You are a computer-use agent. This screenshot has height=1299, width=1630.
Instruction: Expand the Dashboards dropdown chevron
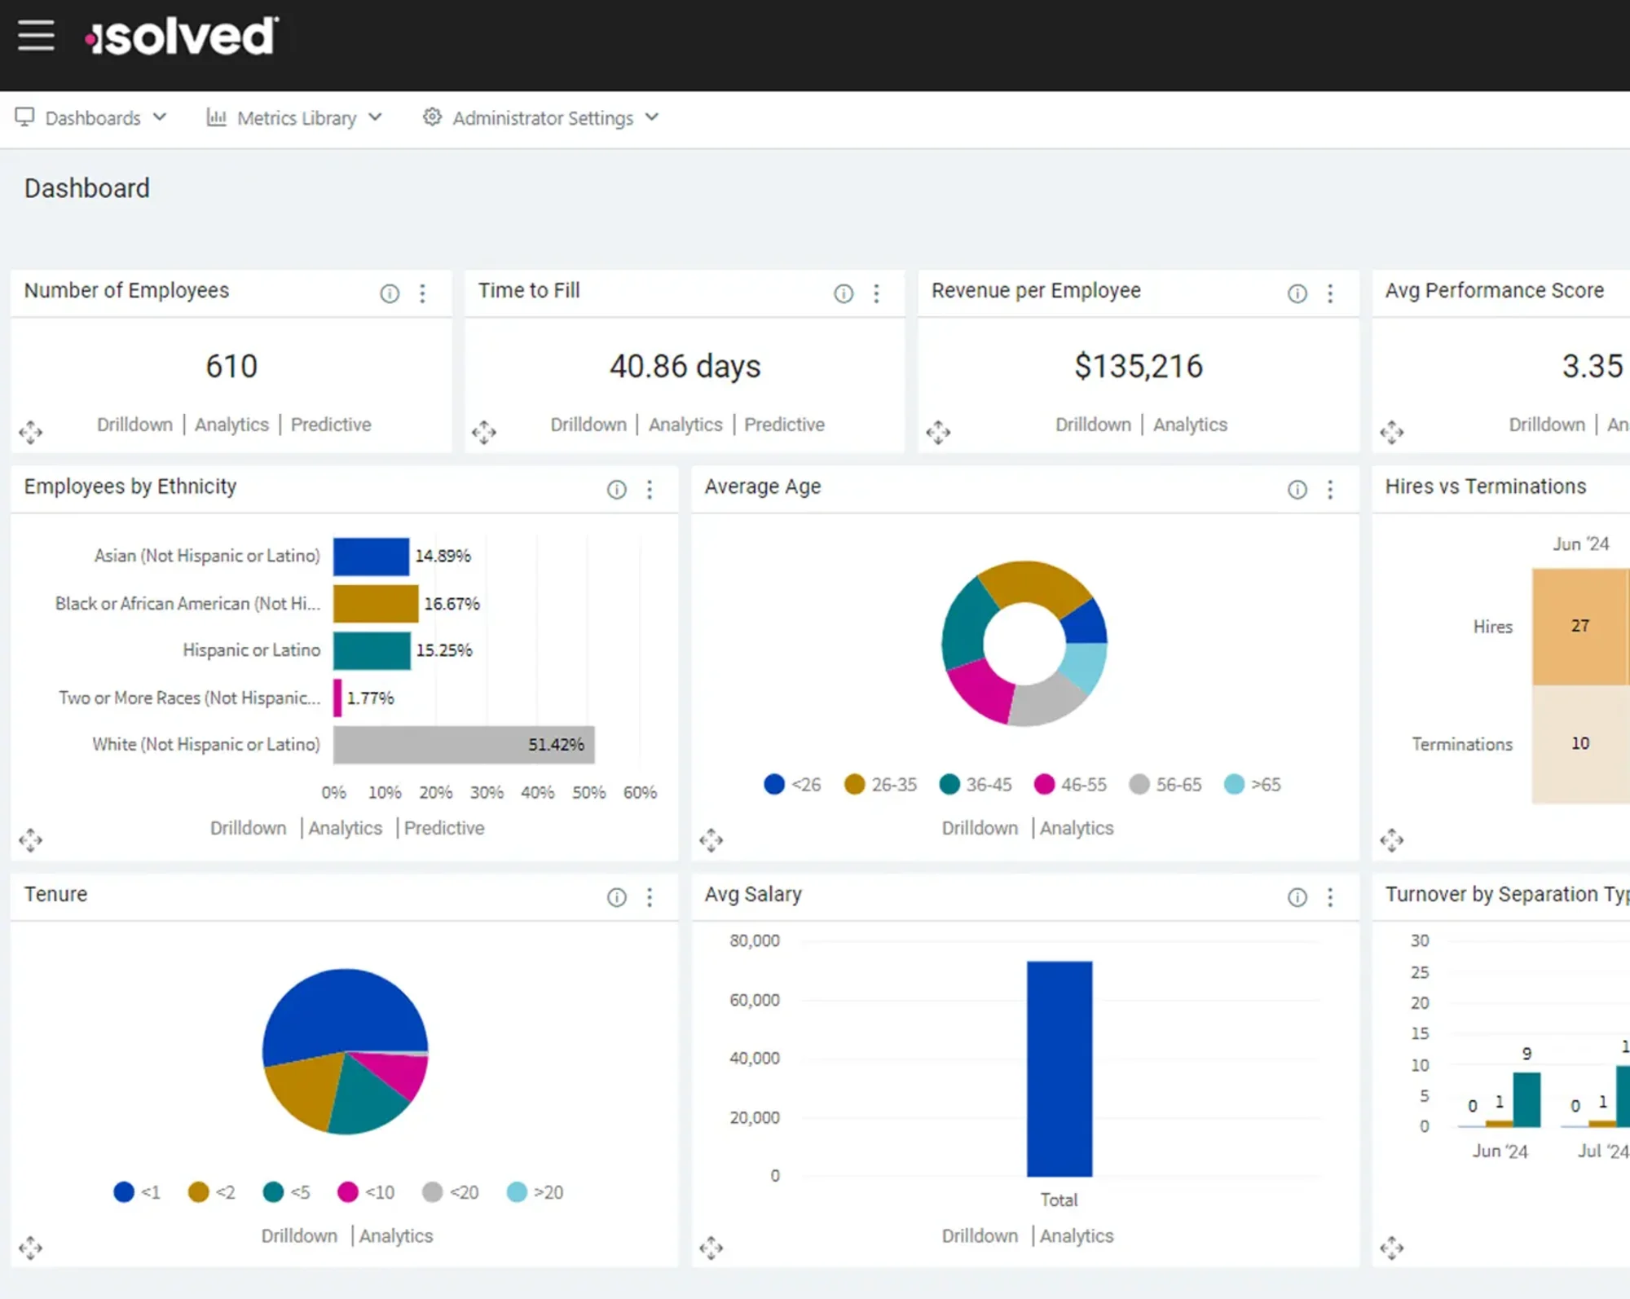pyautogui.click(x=160, y=117)
